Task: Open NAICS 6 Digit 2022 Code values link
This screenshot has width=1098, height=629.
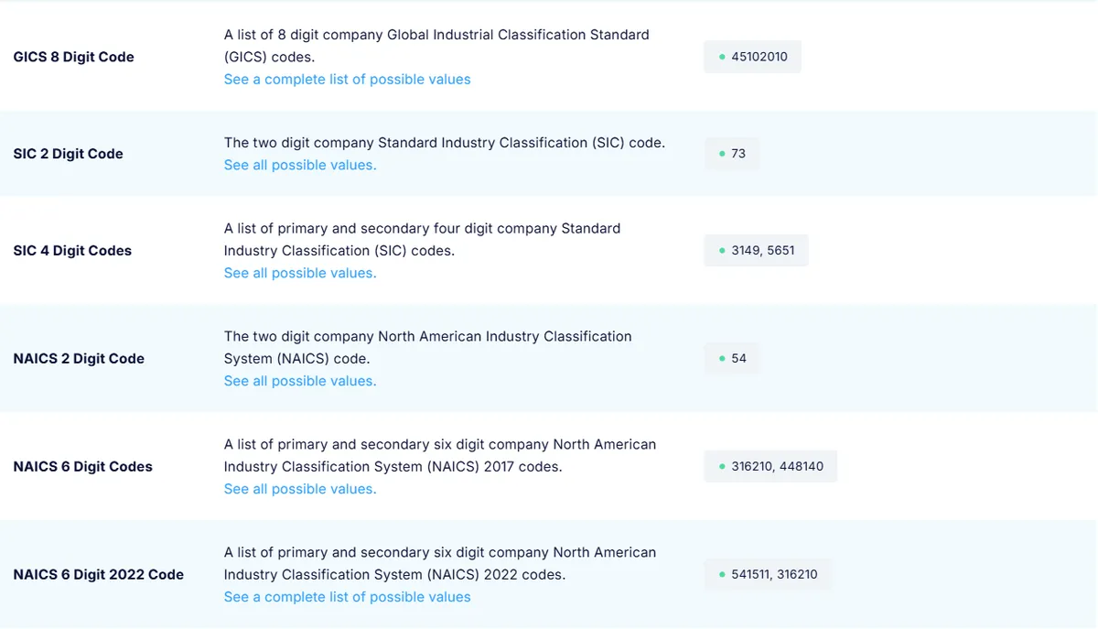Action: (348, 597)
